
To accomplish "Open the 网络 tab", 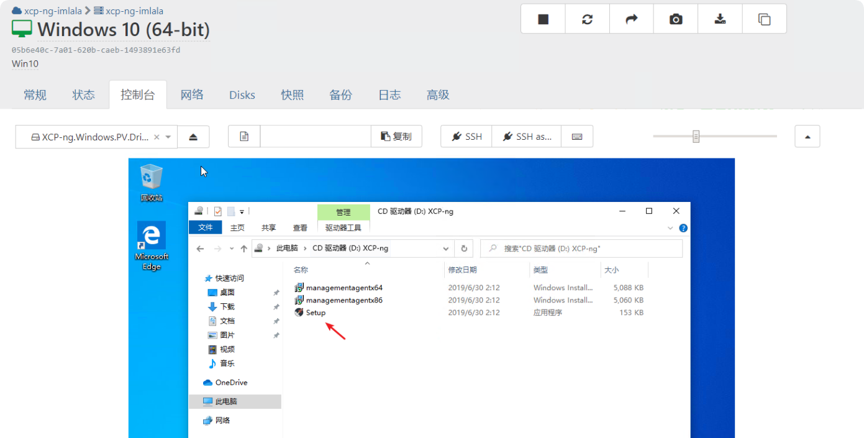I will coord(192,95).
